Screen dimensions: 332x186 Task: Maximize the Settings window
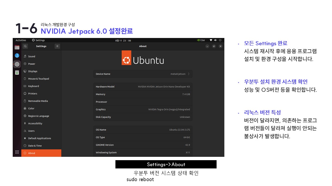click(214, 46)
